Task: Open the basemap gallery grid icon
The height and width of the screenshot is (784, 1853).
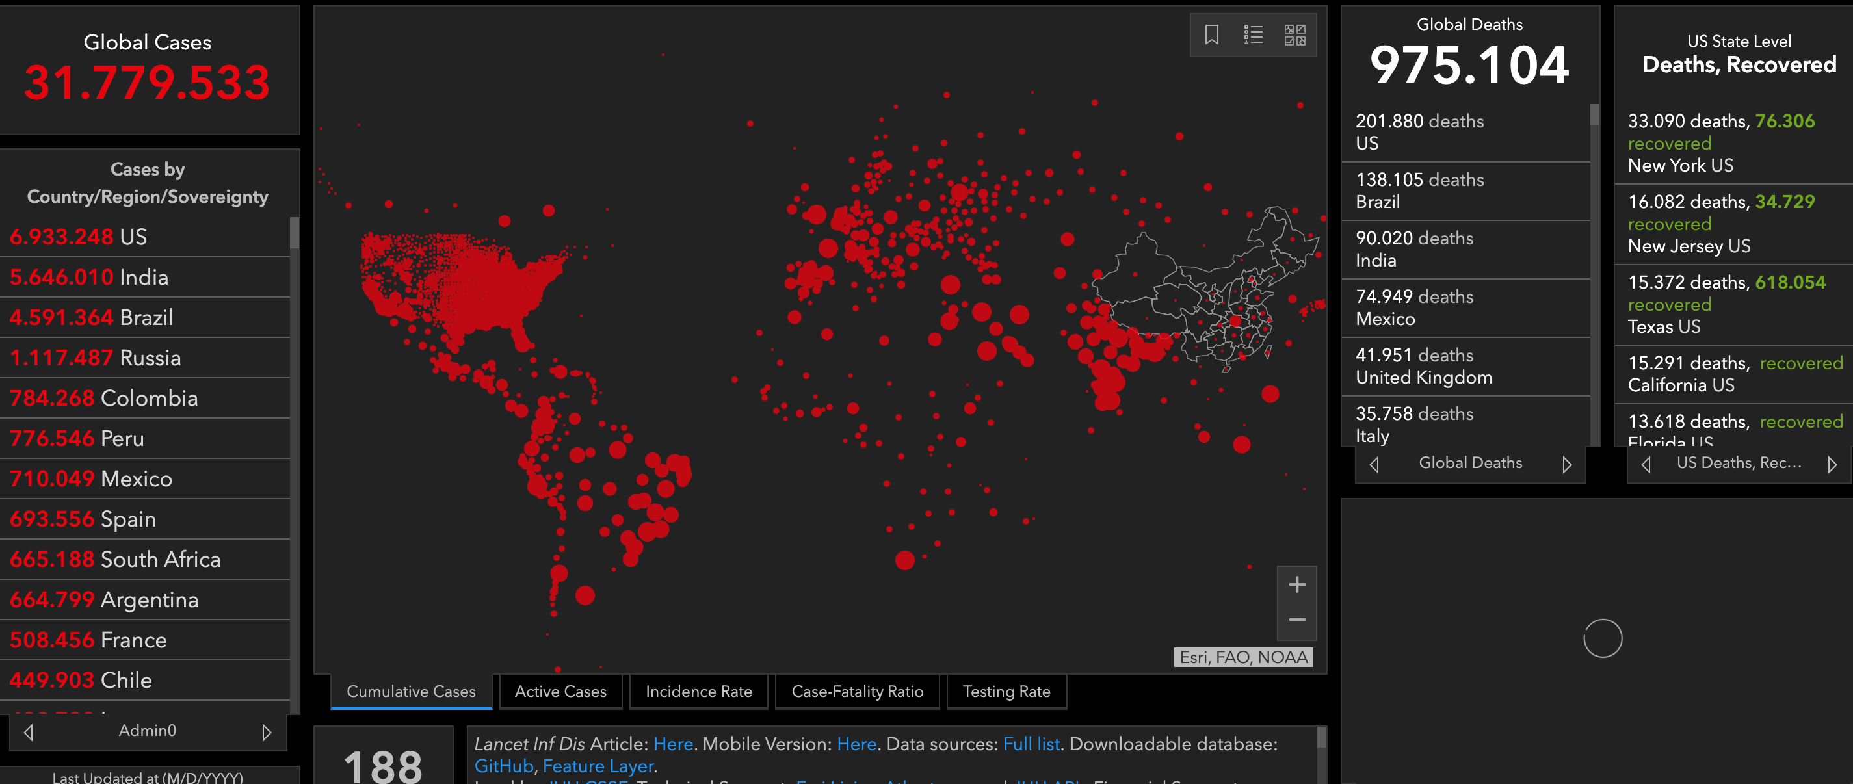Action: (1294, 34)
